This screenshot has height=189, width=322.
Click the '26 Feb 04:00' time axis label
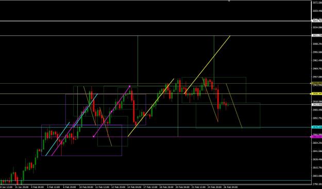[231, 187]
